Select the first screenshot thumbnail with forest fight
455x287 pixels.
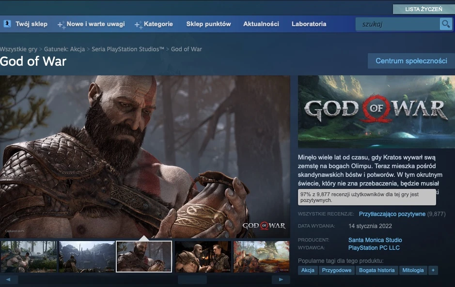(29, 257)
